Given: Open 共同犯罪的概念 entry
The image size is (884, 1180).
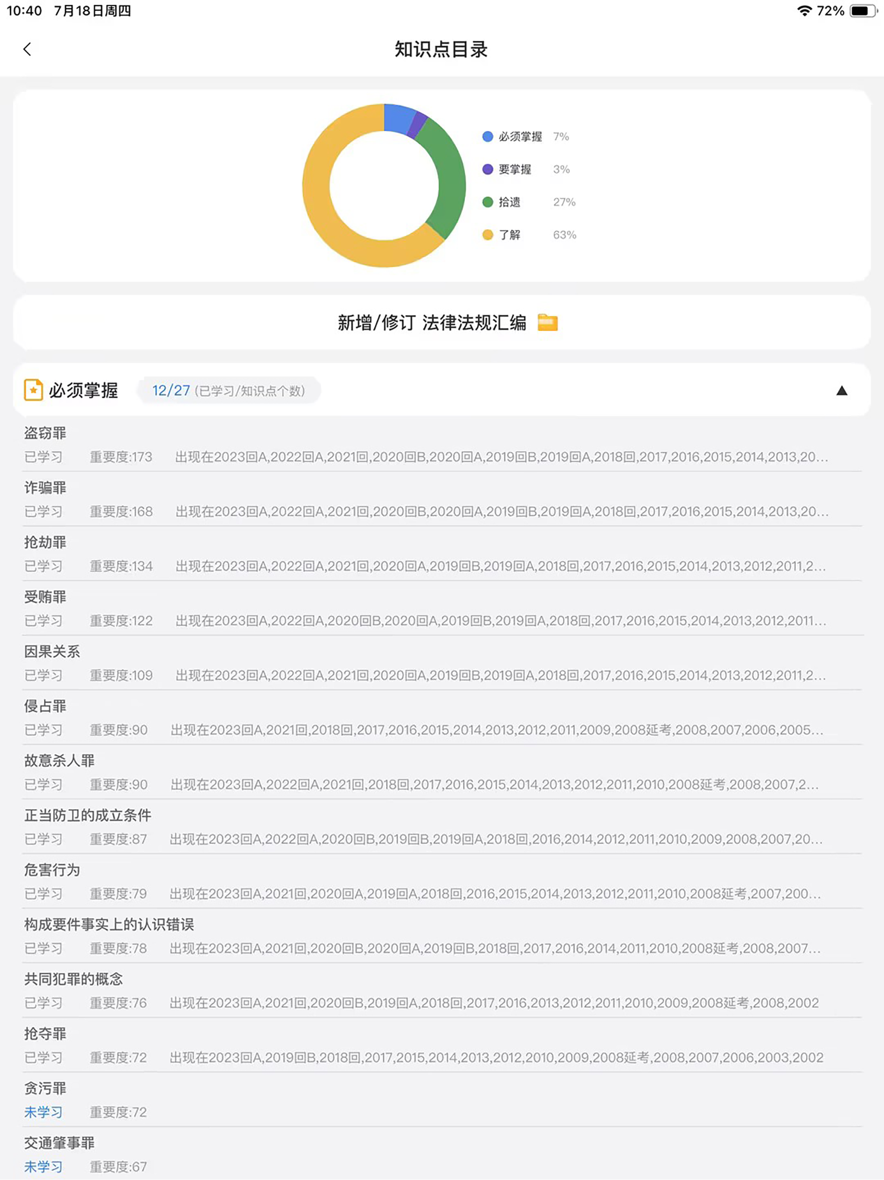Looking at the screenshot, I should [x=442, y=991].
